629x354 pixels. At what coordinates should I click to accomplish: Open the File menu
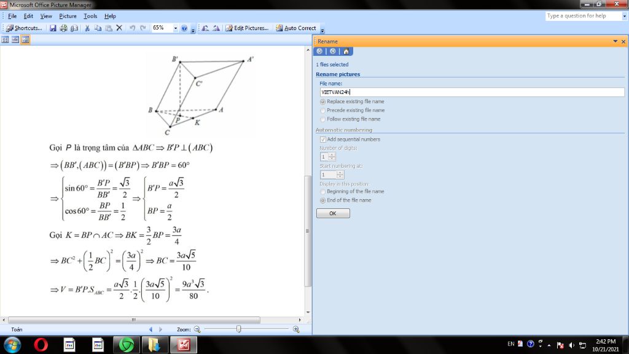point(12,16)
